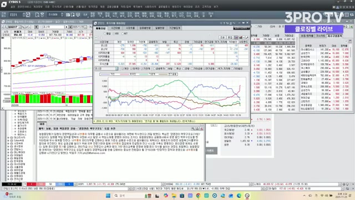Select the 통합 radio button

(x=105, y=33)
